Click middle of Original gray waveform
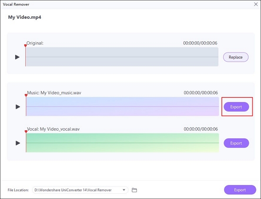Image resolution: width=261 pixels, height=199 pixels. pyautogui.click(x=122, y=57)
